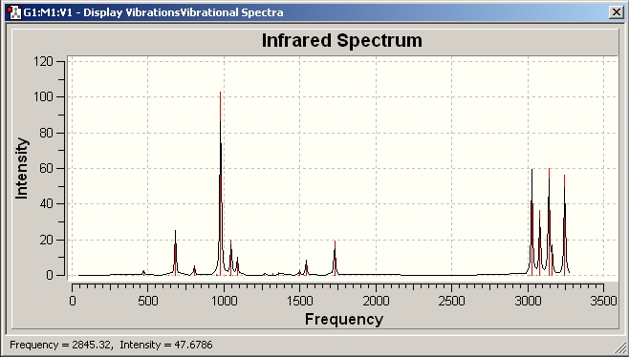Screen dimensions: 629x357
Task: Click the red peak line near 1730
Action: (x=335, y=258)
